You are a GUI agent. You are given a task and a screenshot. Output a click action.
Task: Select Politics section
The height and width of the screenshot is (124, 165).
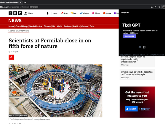[76, 26]
